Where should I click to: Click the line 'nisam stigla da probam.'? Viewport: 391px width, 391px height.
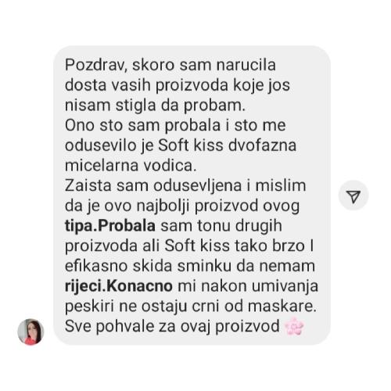[155, 106]
